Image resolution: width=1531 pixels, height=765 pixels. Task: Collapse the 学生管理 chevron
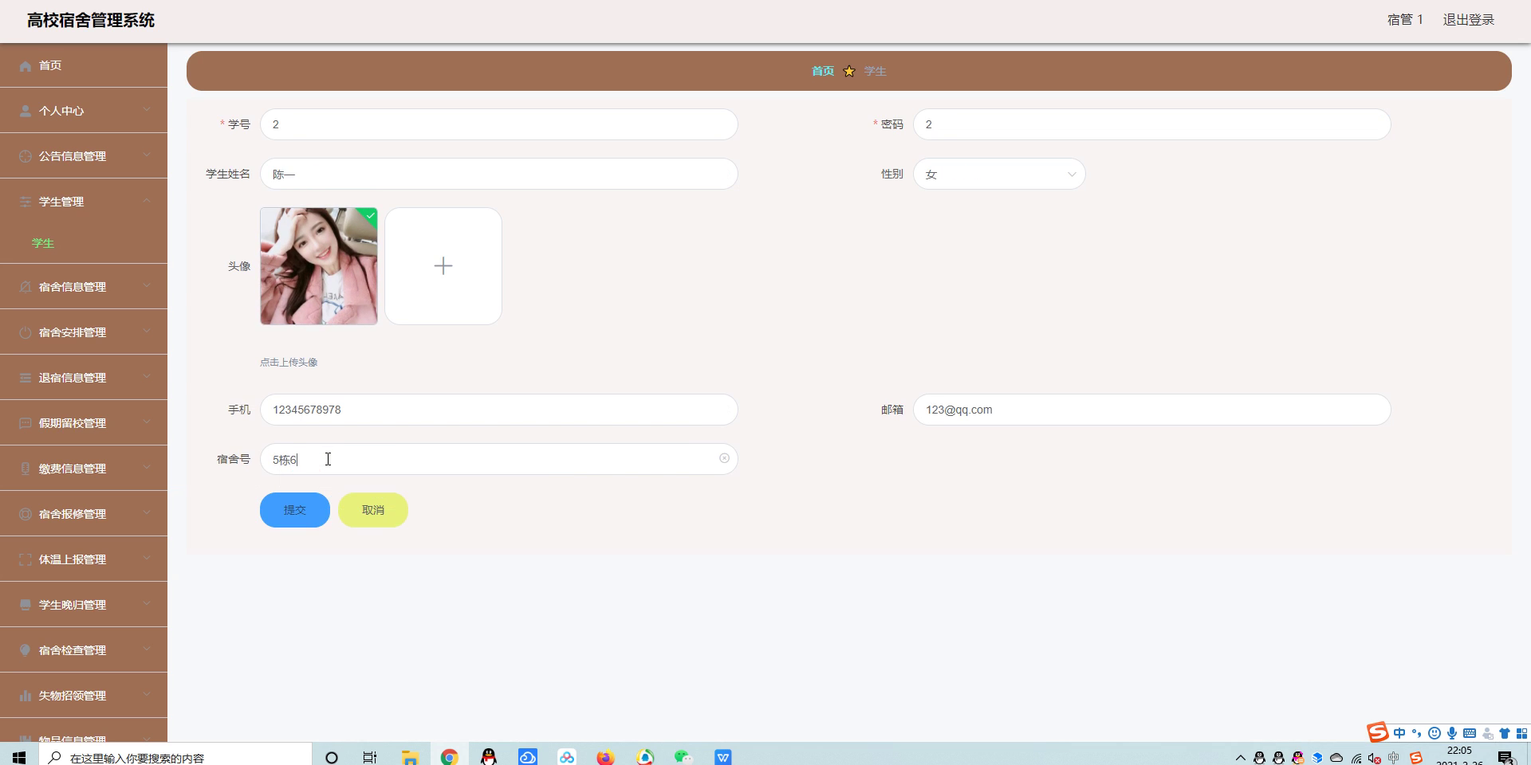click(x=147, y=201)
